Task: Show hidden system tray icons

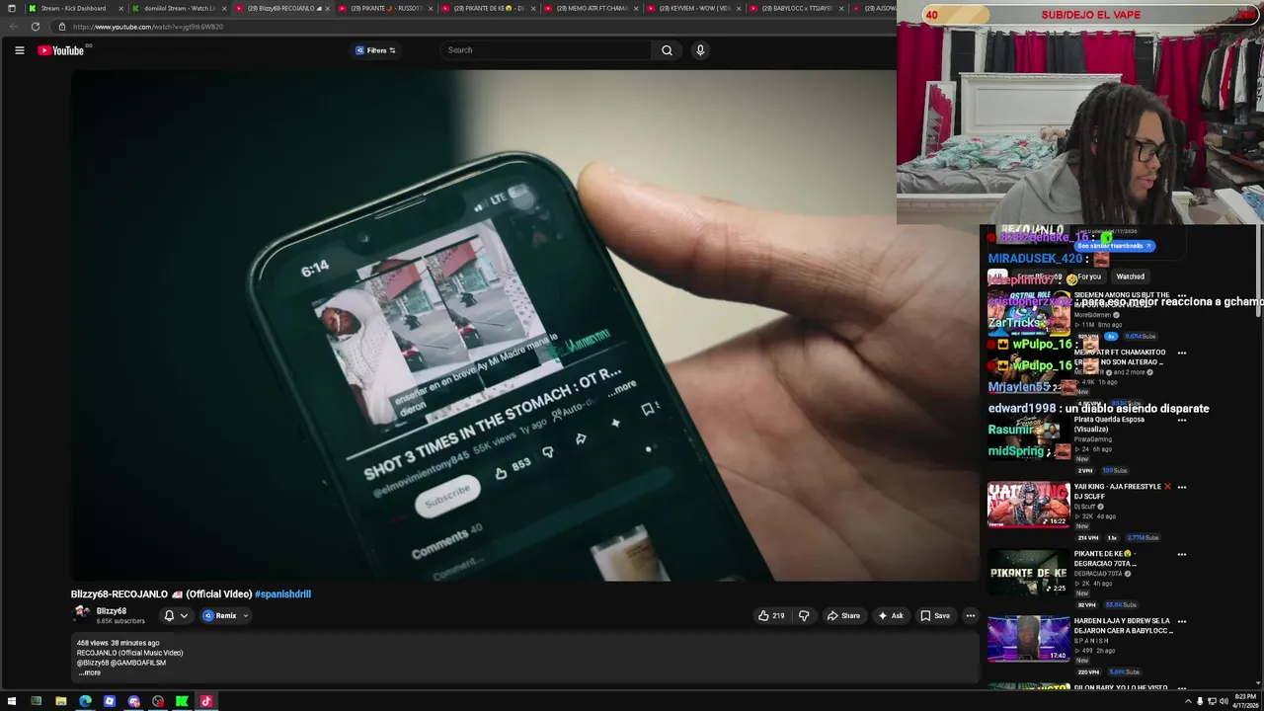Action: 1188,701
